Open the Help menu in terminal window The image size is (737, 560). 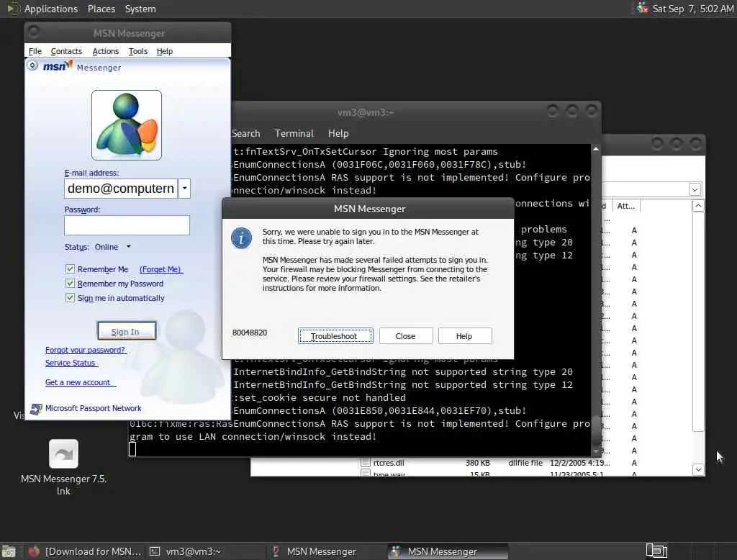338,134
